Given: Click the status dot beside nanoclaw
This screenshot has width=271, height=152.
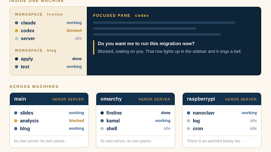Looking at the screenshot, I should [188, 113].
